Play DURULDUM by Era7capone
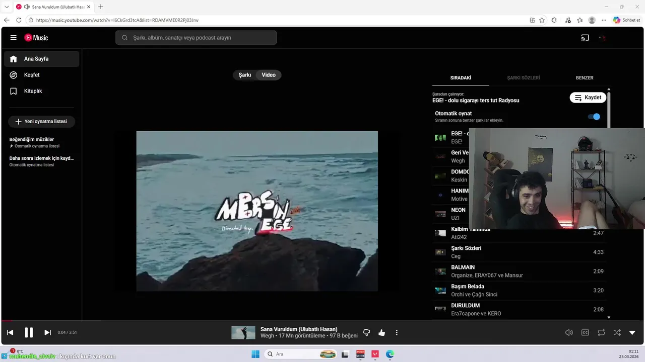This screenshot has width=645, height=362. coord(519,310)
